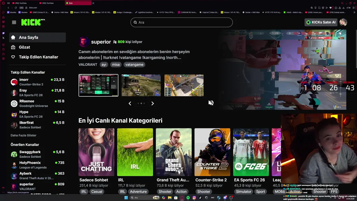Go to previous featured stream
The image size is (357, 201).
[130, 103]
